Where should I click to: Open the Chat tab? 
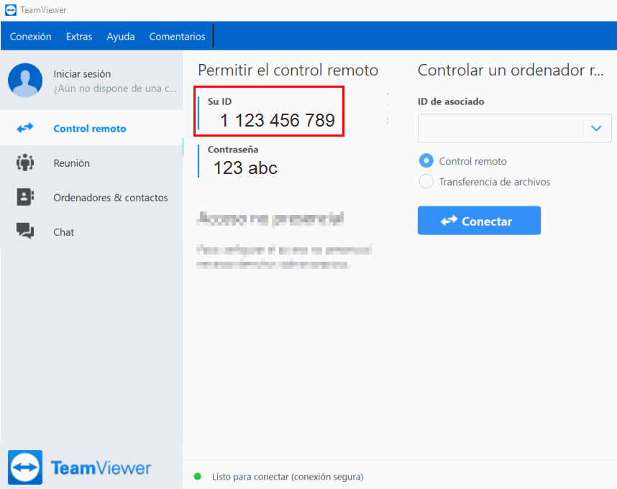[91, 232]
